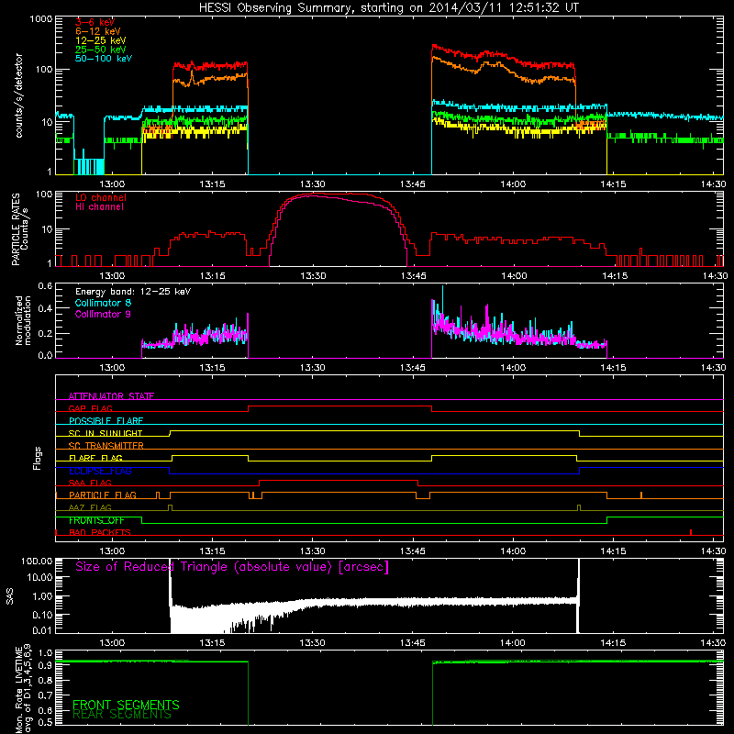The image size is (734, 734).
Task: Click the AAZ FLAG label
Action: (x=90, y=507)
